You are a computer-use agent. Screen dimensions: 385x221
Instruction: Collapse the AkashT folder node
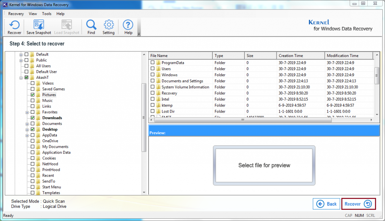21,77
